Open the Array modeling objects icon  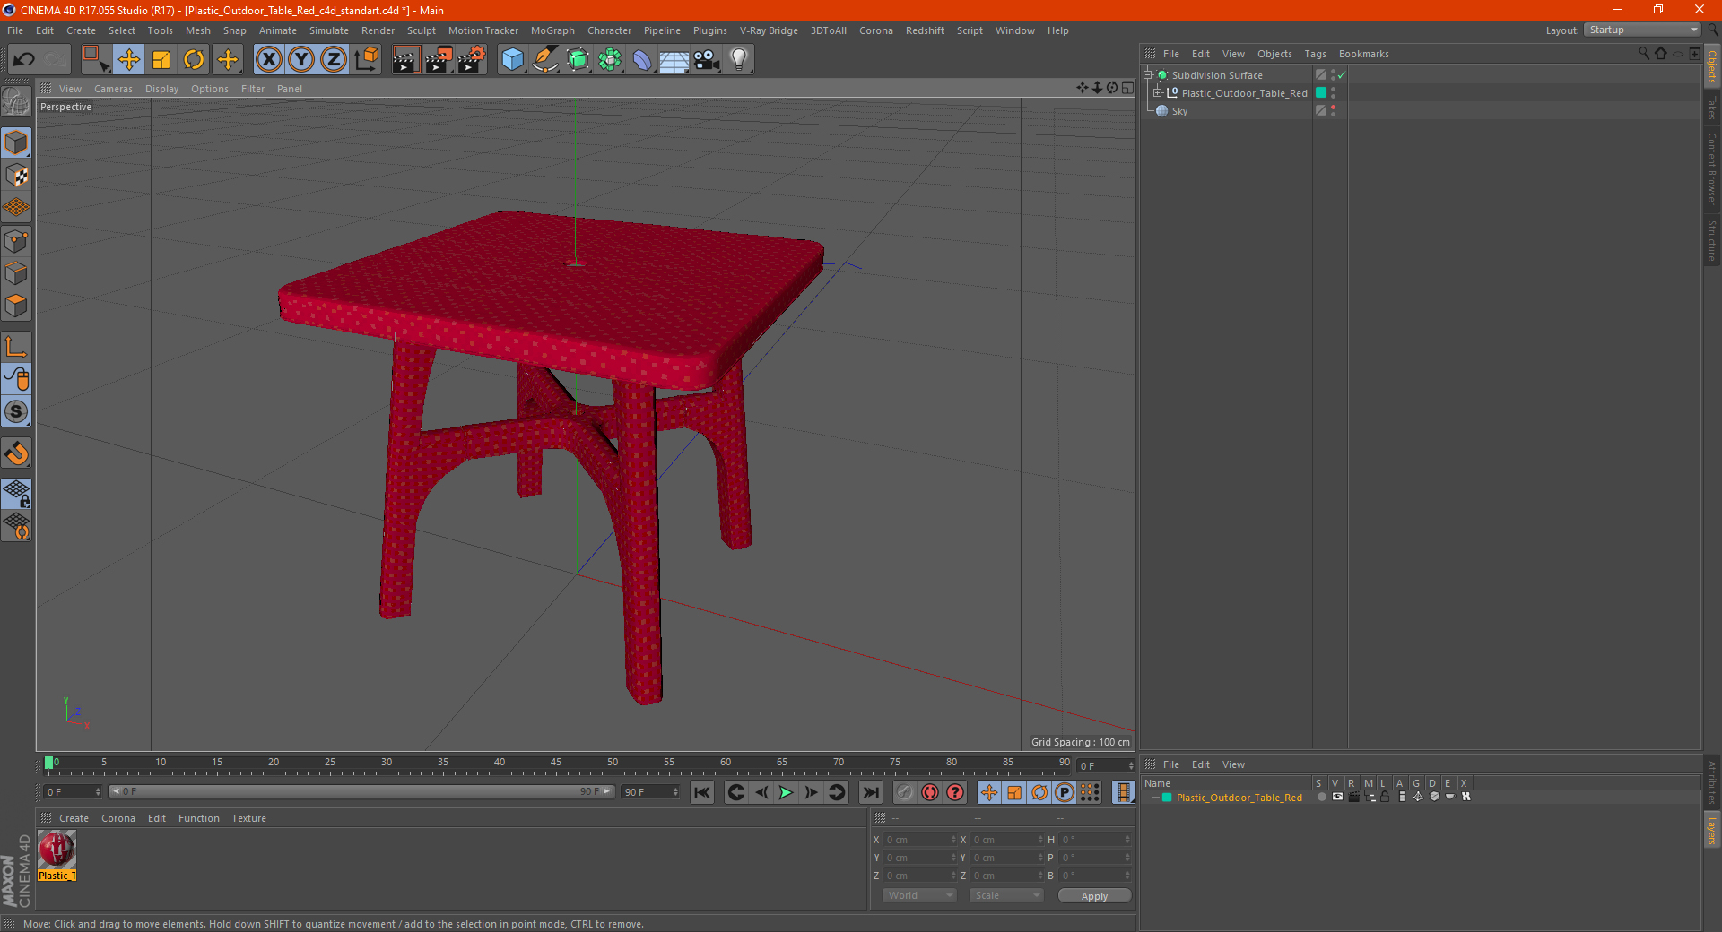[x=611, y=60]
